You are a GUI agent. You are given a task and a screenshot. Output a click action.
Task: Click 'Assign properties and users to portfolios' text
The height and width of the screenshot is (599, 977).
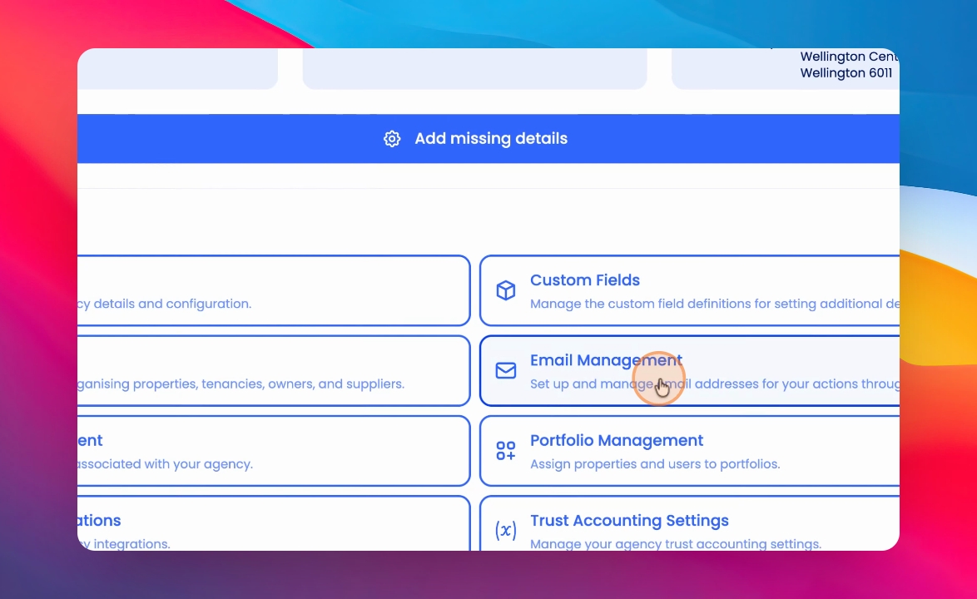point(655,464)
